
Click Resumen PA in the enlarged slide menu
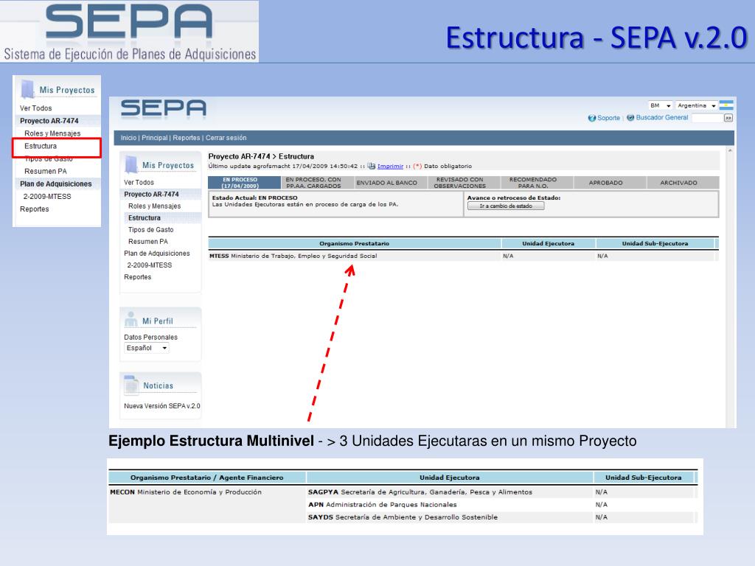point(46,171)
